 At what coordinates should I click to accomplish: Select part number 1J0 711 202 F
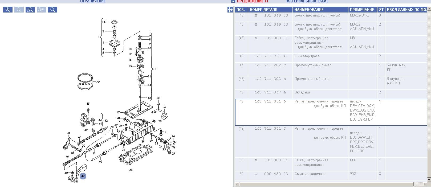270,65
